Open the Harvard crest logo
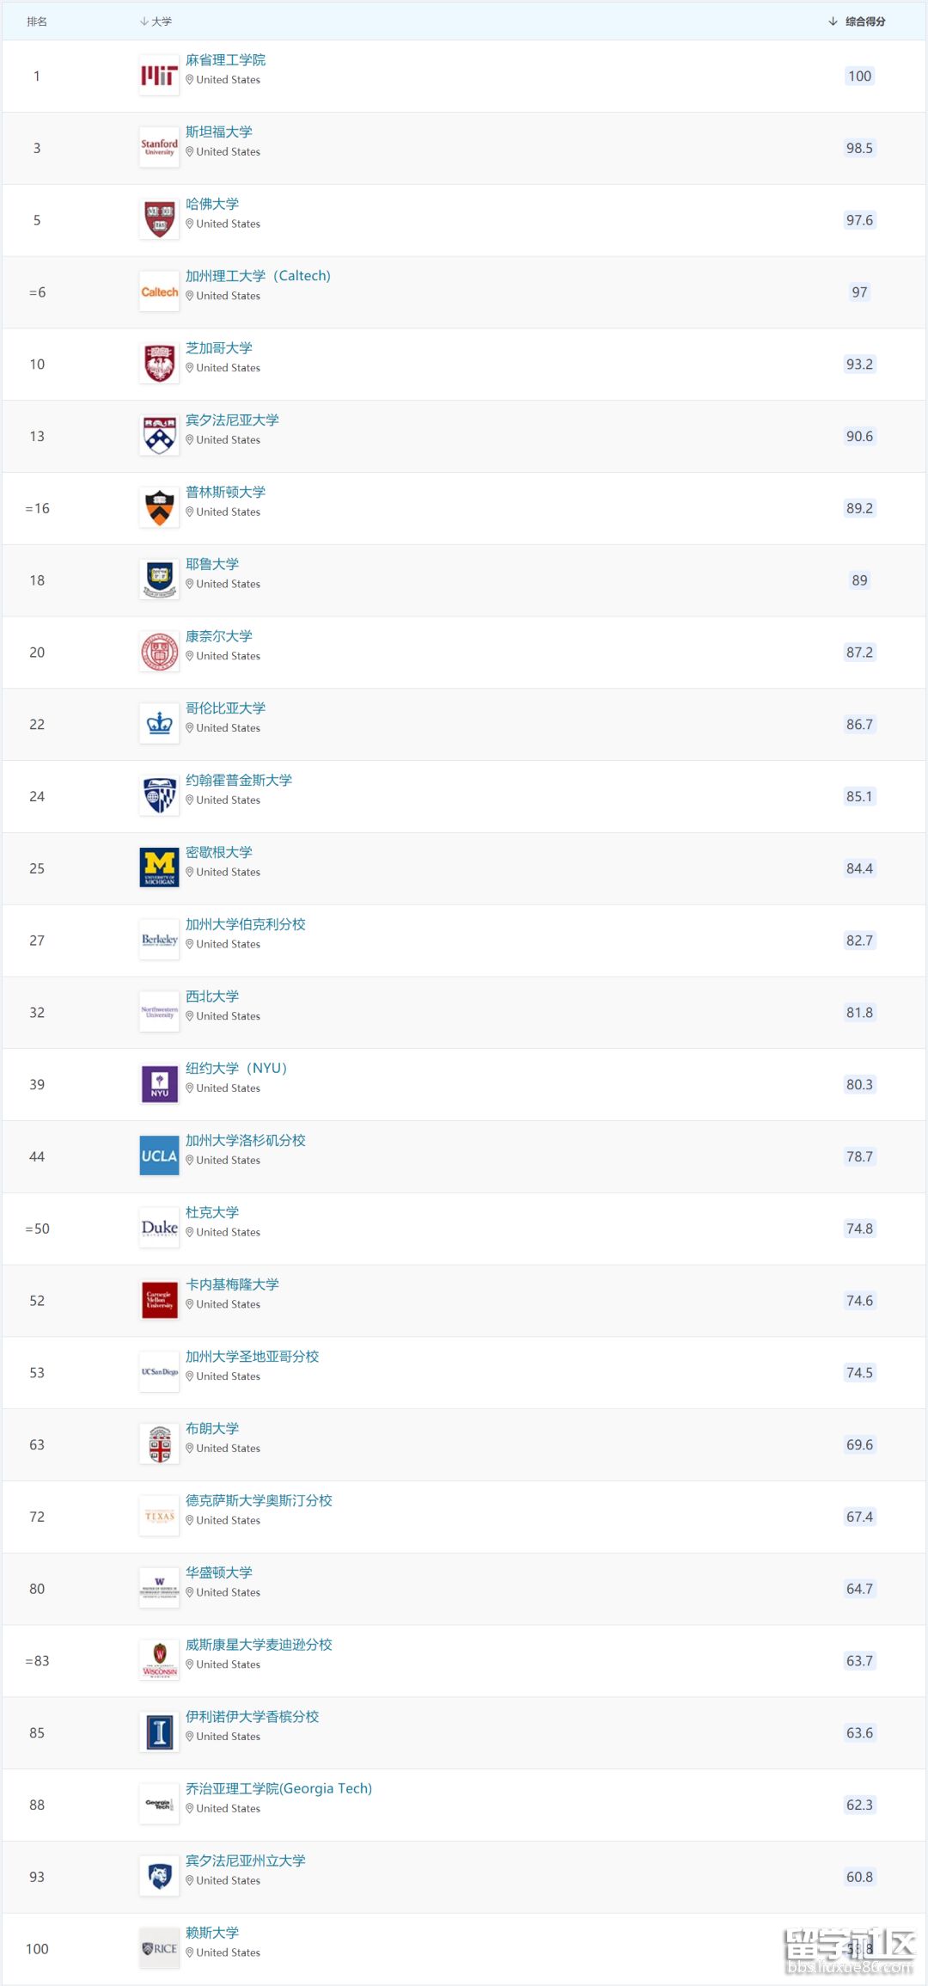The height and width of the screenshot is (1986, 928). pyautogui.click(x=159, y=220)
